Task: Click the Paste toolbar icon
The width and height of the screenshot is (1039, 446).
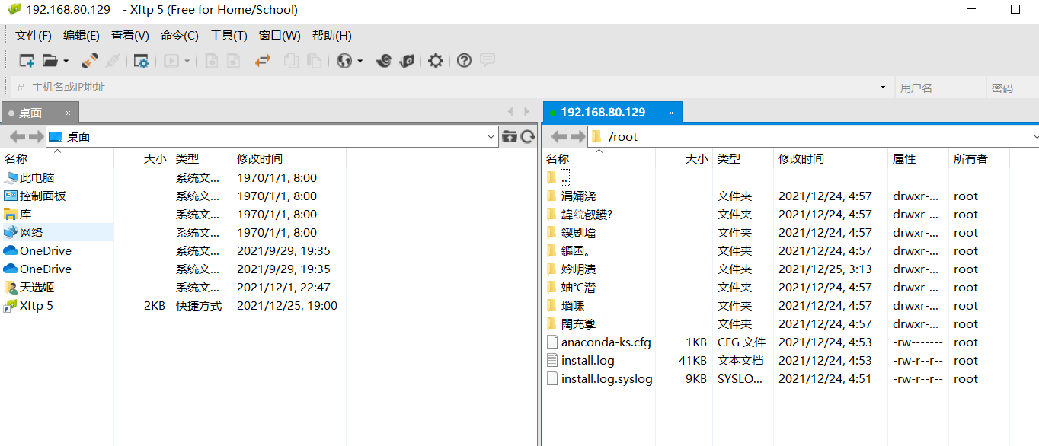Action: pos(313,61)
